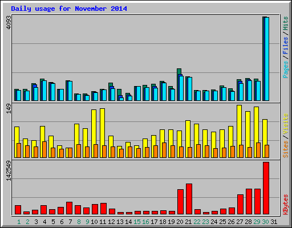Click day 14 on the x-axis
The image size is (292, 228).
coord(128,222)
